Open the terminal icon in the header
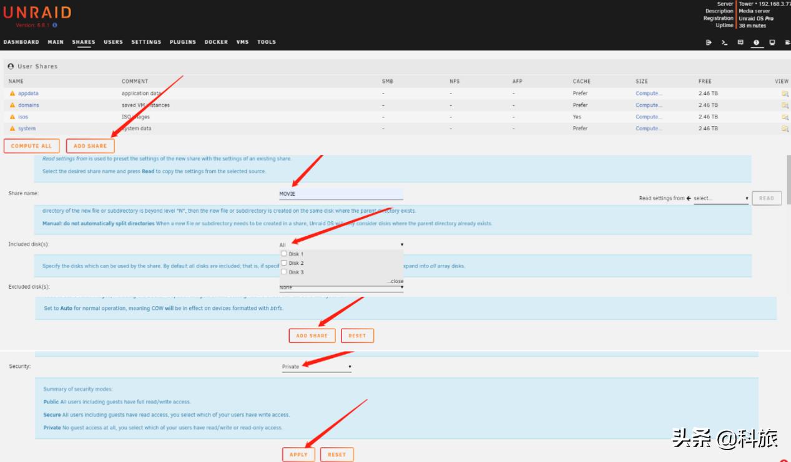Screen dimensions: 791x462 click(x=724, y=42)
